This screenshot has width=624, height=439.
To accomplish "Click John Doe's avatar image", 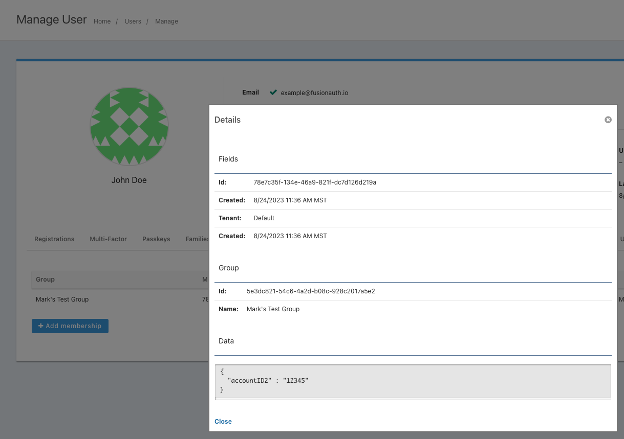I will click(x=129, y=126).
